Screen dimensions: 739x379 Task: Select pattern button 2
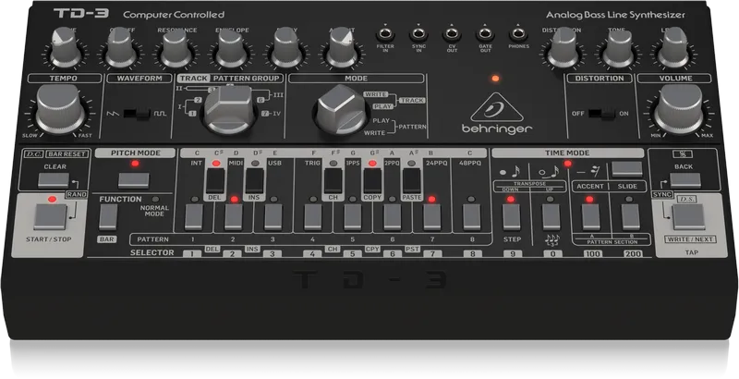234,217
